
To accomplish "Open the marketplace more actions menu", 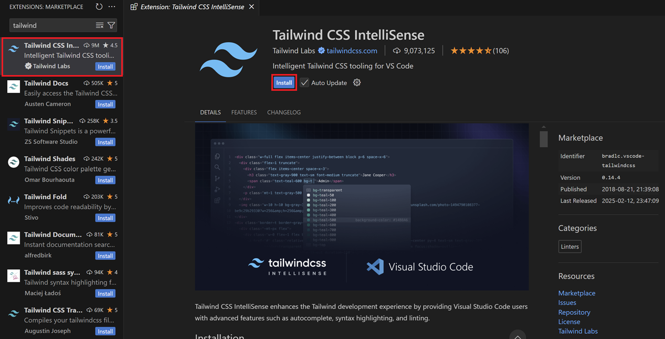I will (x=112, y=7).
